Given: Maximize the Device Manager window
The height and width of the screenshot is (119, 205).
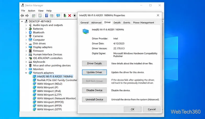Looking at the screenshot, I should pos(150,5).
